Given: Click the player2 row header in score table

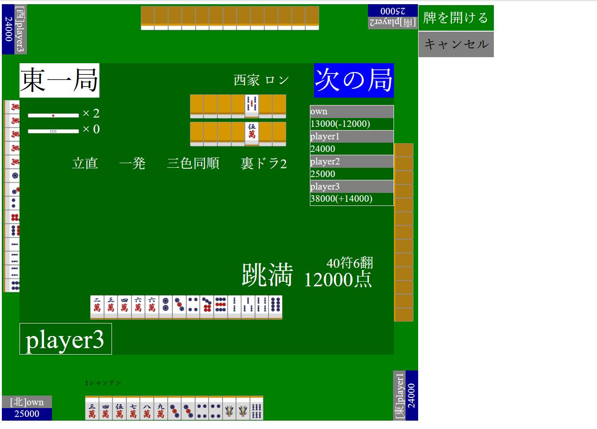Looking at the screenshot, I should [352, 162].
